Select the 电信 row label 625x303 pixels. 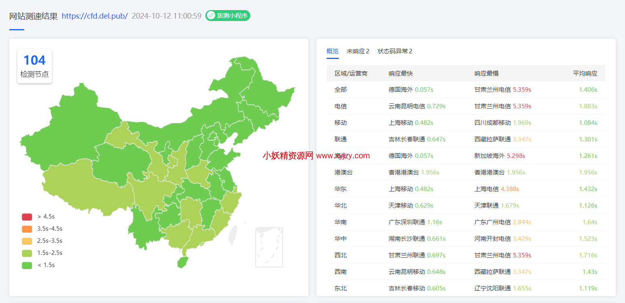pyautogui.click(x=341, y=106)
